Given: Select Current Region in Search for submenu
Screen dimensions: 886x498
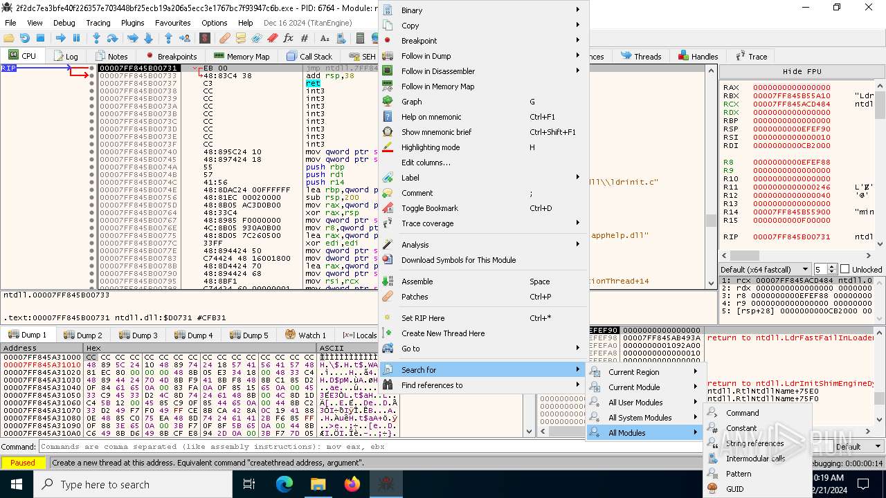Looking at the screenshot, I should 645,372.
